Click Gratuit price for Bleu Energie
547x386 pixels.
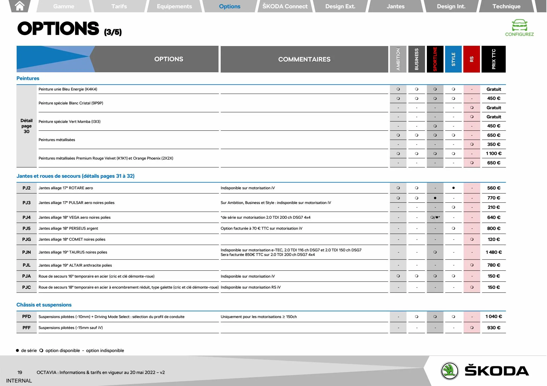[494, 89]
